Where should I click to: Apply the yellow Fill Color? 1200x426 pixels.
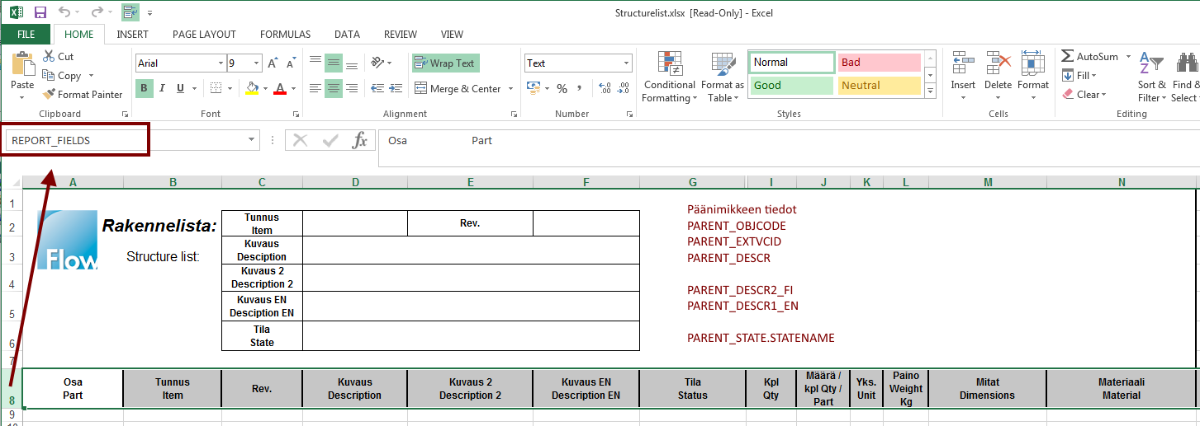(x=253, y=89)
